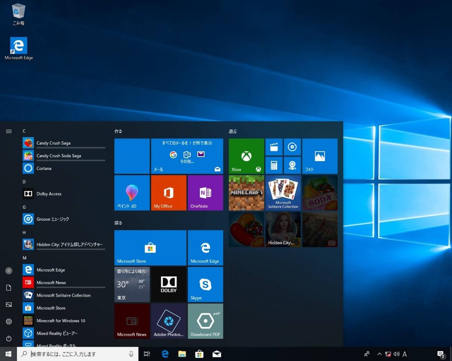Open the Movies clapperboard small tile
Viewport: 452px width, 361px height.
[274, 147]
